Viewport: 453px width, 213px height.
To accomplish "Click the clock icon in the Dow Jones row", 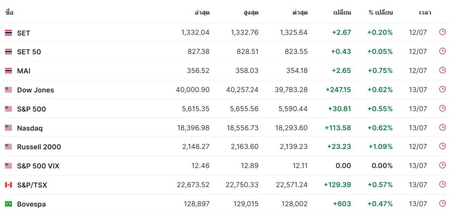I will tap(442, 89).
